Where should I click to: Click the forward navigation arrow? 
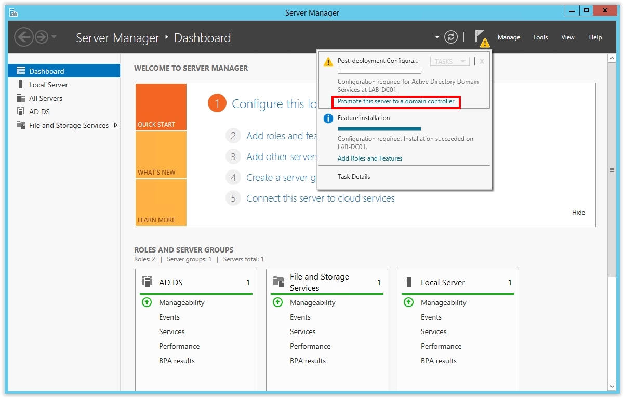pos(41,37)
